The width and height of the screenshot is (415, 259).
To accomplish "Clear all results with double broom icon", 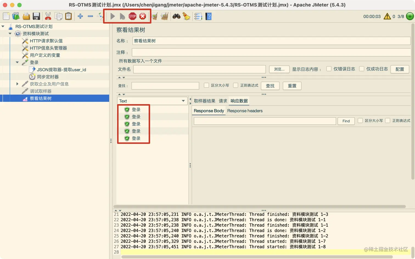I will pyautogui.click(x=164, y=16).
